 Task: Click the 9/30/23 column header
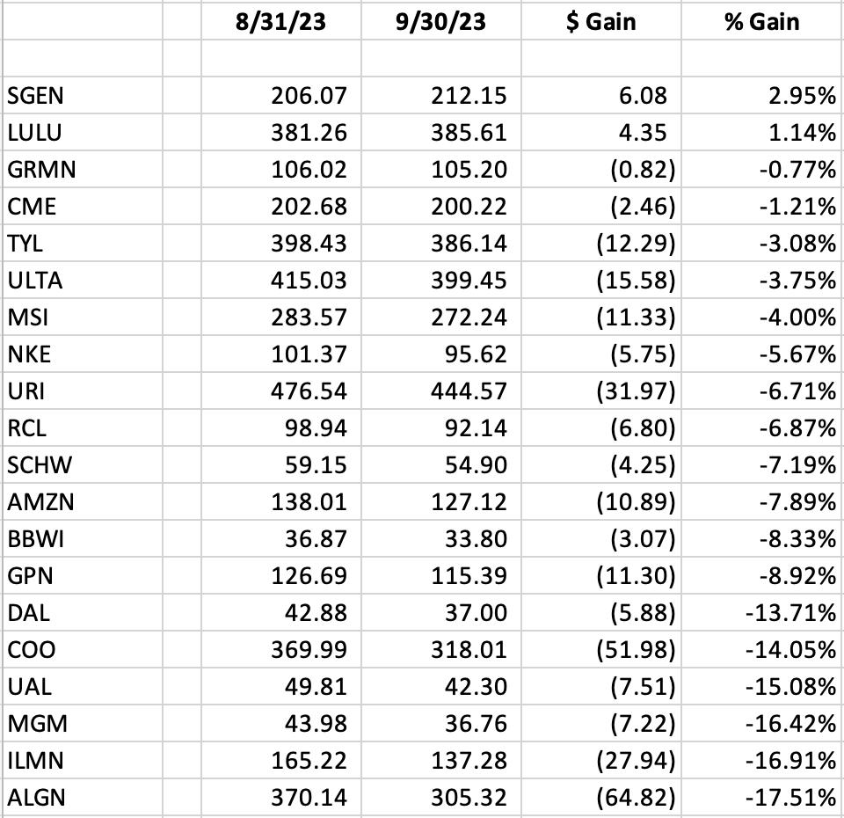(440, 20)
